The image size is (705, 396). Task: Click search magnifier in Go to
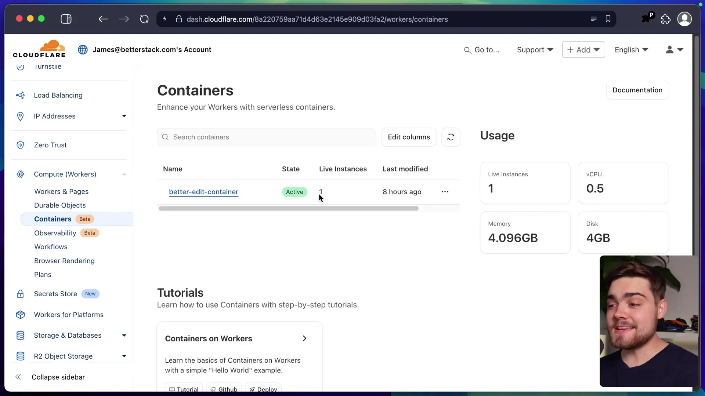(467, 50)
